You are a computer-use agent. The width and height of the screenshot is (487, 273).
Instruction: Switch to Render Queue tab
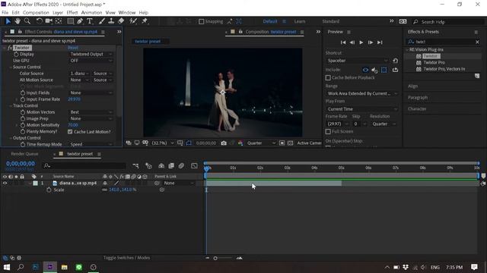pyautogui.click(x=24, y=154)
